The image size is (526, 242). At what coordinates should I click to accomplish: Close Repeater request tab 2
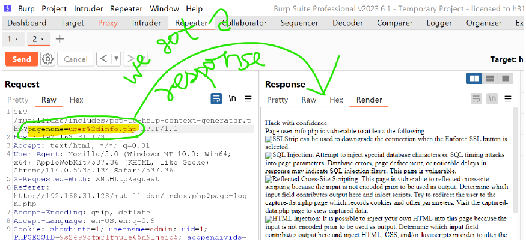point(43,40)
